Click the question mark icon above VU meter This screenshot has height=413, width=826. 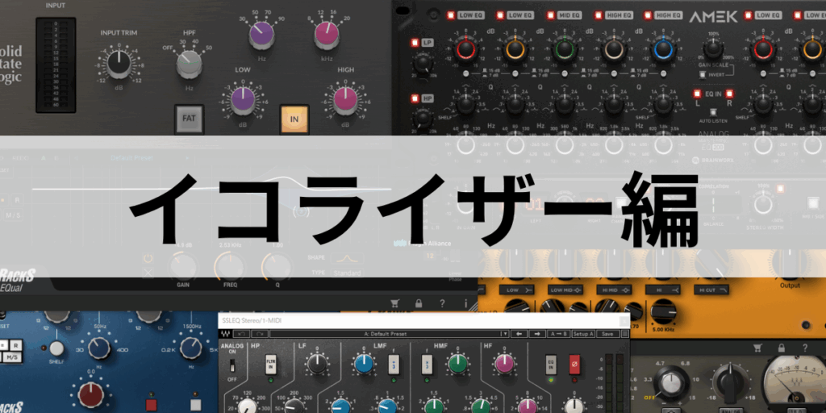pyautogui.click(x=805, y=348)
